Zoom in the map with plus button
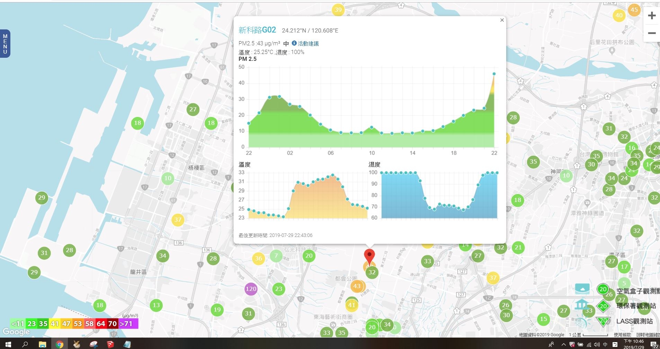Viewport: 660px width, 349px height. 652,16
